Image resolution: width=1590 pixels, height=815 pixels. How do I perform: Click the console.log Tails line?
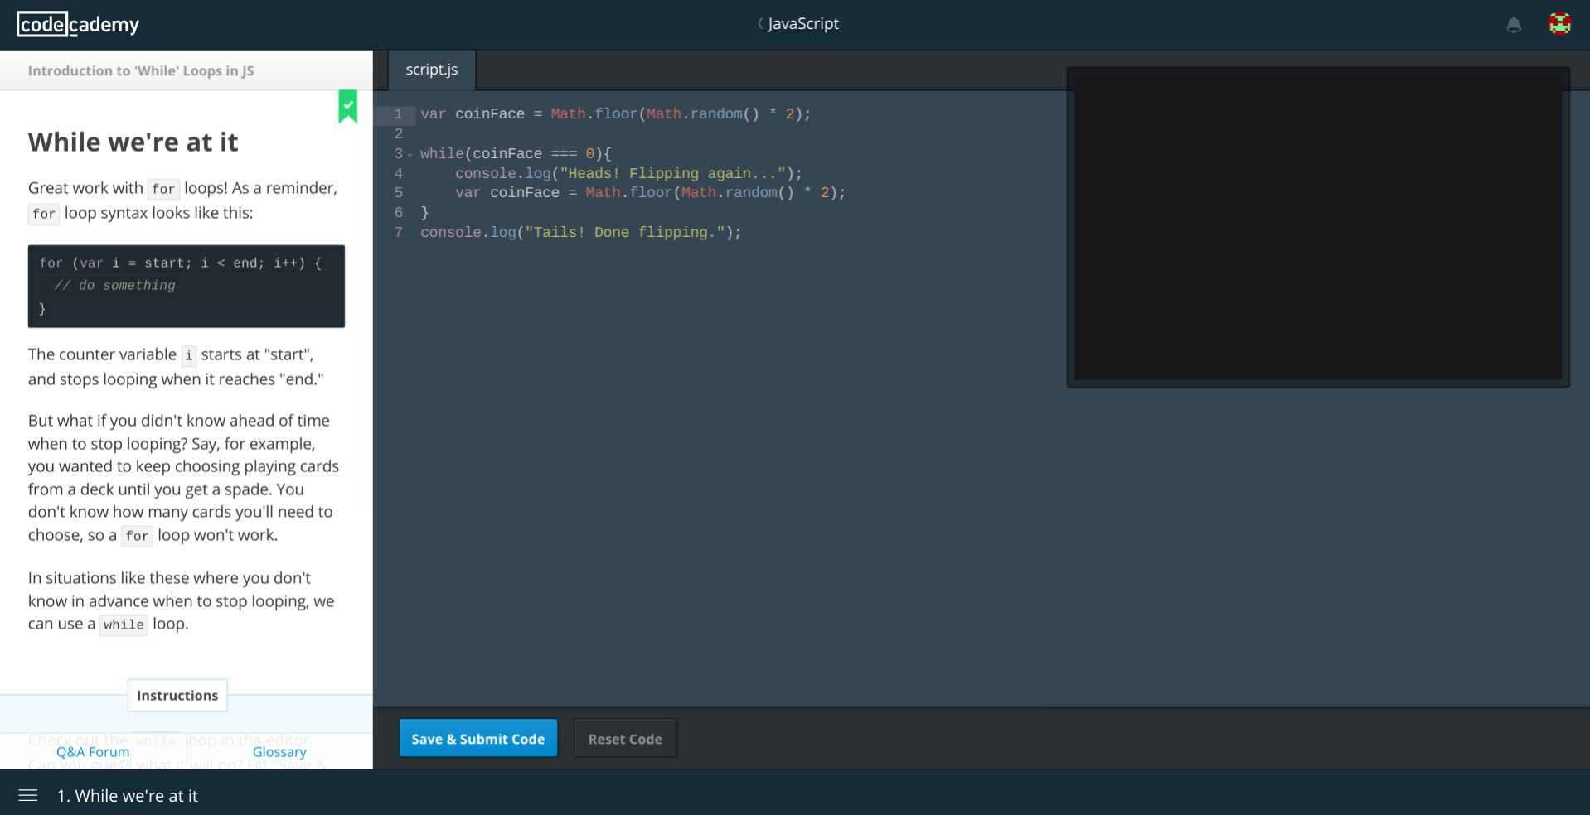click(x=580, y=233)
